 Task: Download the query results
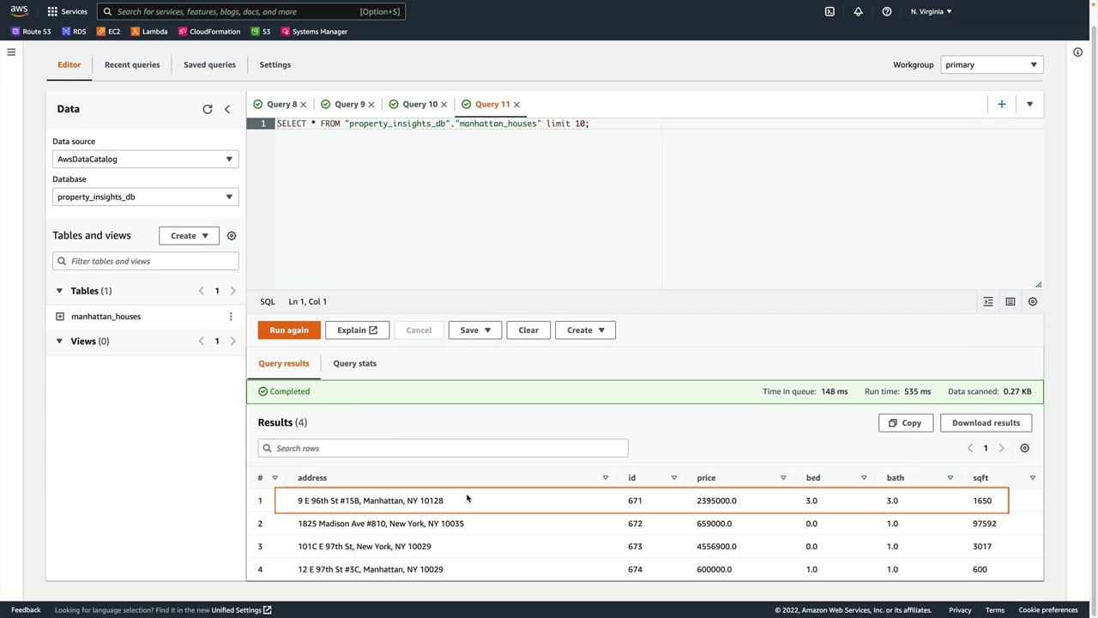pos(986,422)
